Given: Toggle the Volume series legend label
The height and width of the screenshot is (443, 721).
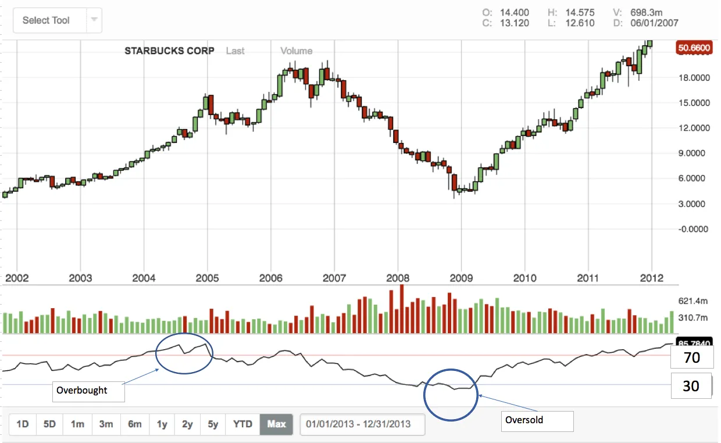Looking at the screenshot, I should click(296, 51).
